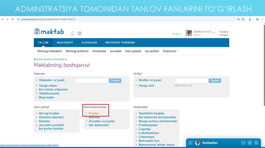Click the browser back arrow

click(x=3, y=19)
